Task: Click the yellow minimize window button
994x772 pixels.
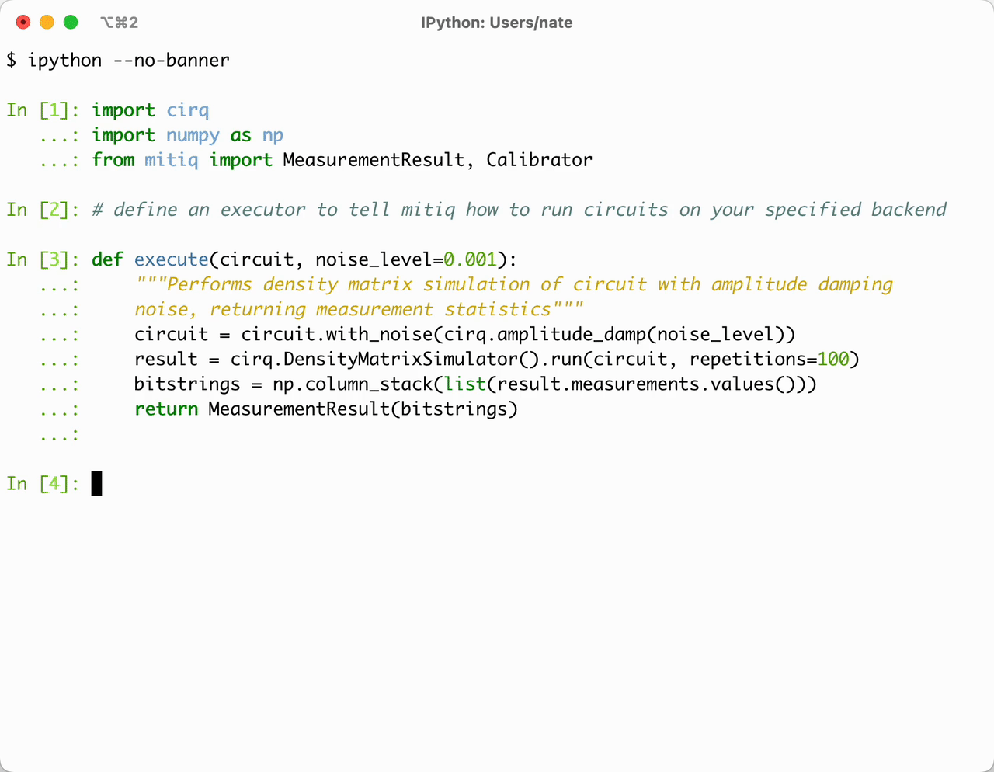Action: pos(47,22)
